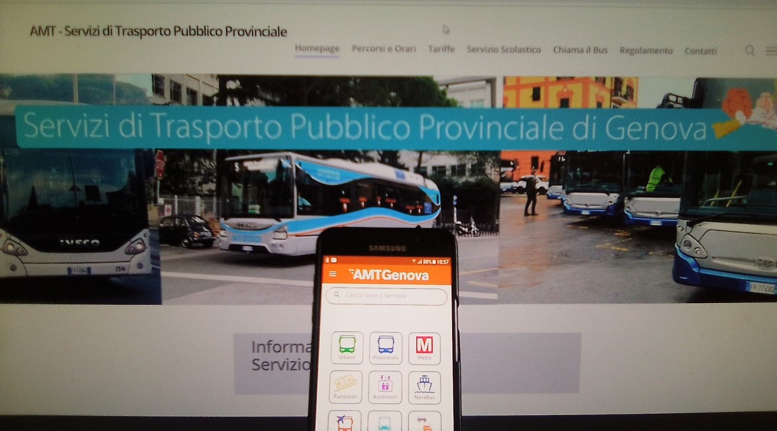This screenshot has height=431, width=777.
Task: Open the Urbano bus icon in app
Action: [347, 348]
